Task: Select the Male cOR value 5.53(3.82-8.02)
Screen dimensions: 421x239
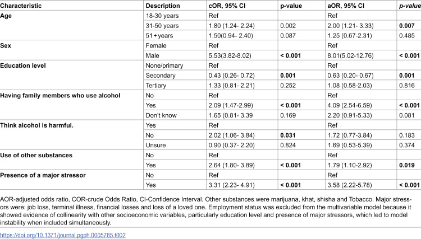Action: 230,55
